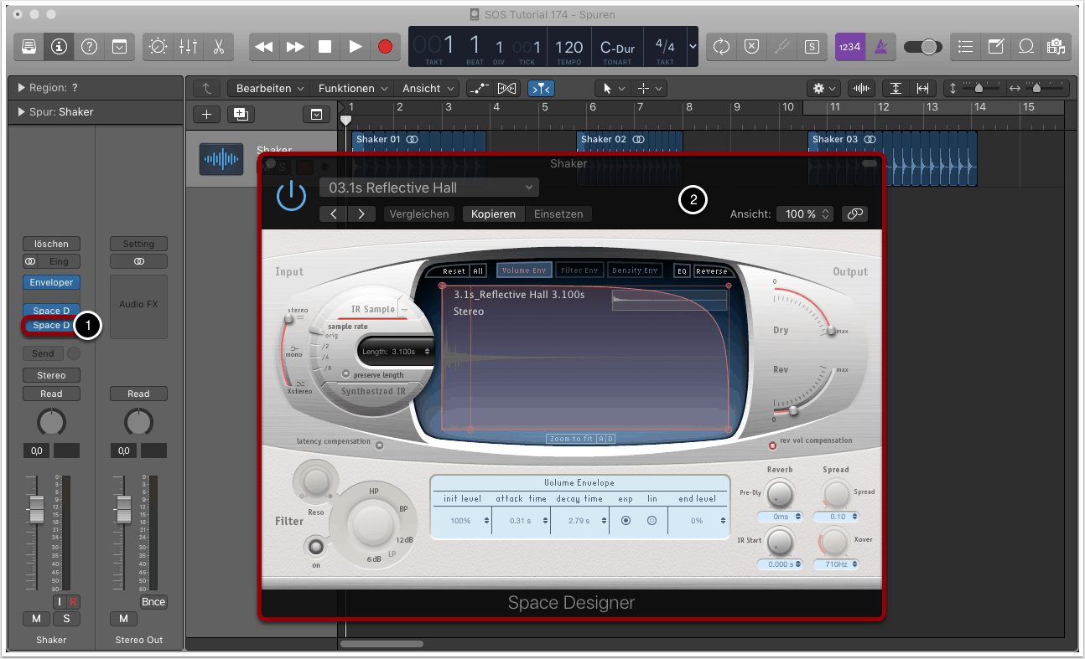1085x659 pixels.
Task: Add new track with plus button
Action: tap(207, 114)
